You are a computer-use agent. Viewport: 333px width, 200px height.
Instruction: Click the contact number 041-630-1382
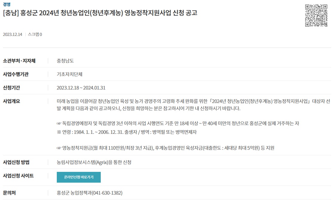[107, 193]
